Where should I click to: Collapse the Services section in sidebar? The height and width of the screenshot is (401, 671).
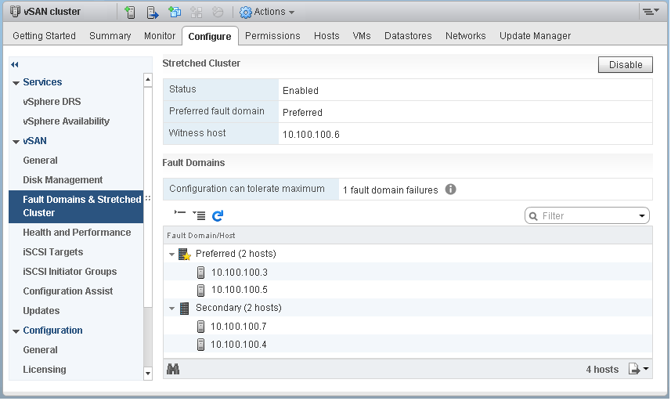tap(16, 83)
